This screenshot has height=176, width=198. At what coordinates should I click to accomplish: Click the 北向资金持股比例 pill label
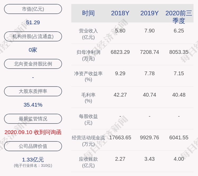33,64
